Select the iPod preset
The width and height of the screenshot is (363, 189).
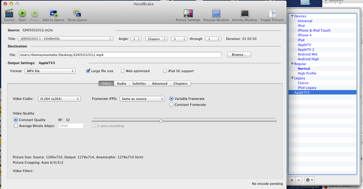301,26
